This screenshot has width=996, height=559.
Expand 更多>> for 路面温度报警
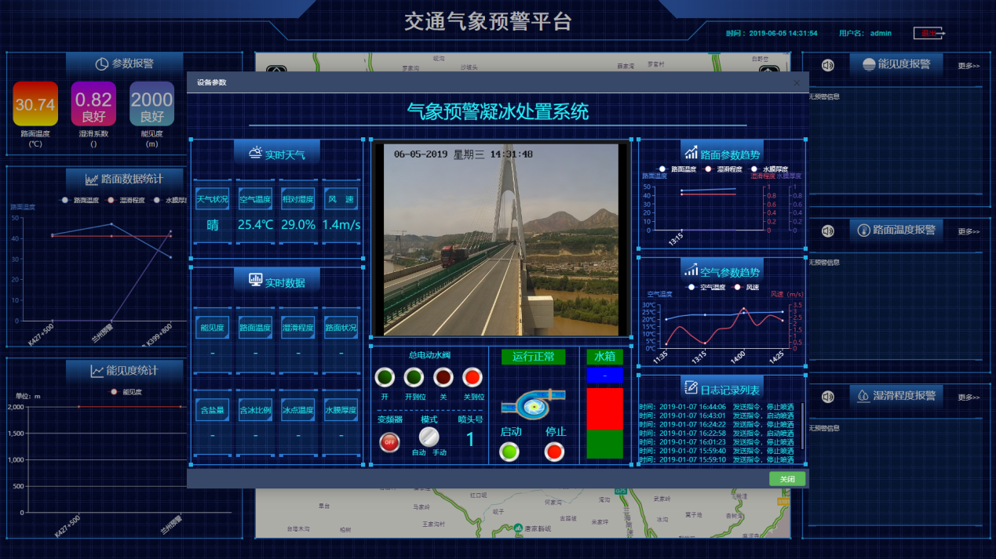969,231
